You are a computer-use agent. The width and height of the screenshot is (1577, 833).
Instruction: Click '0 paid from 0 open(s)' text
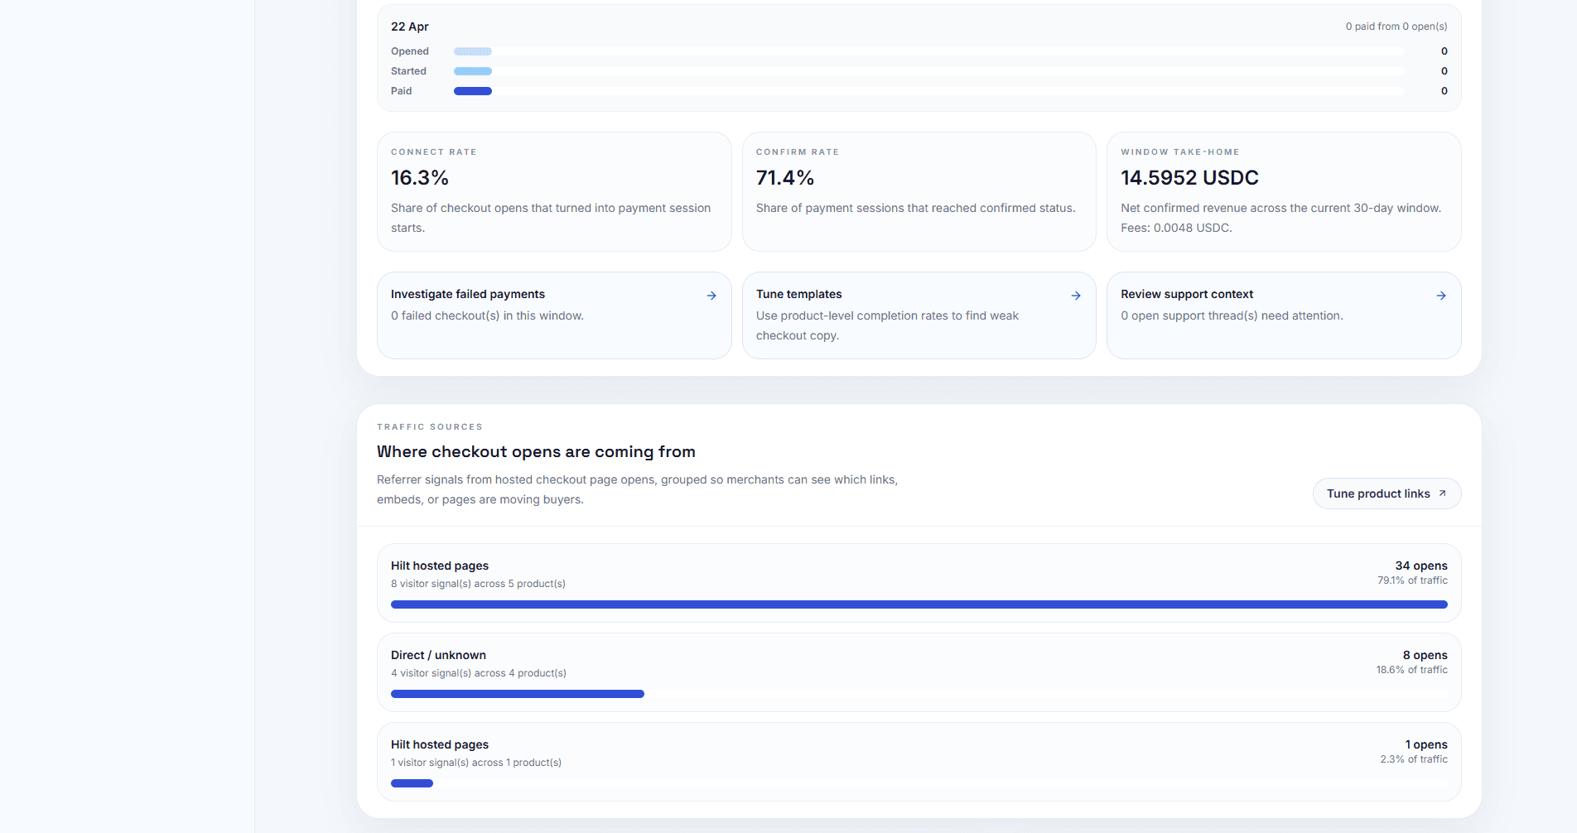[x=1396, y=26]
